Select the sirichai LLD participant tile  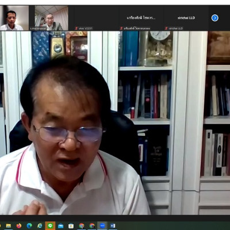pyautogui.click(x=186, y=18)
